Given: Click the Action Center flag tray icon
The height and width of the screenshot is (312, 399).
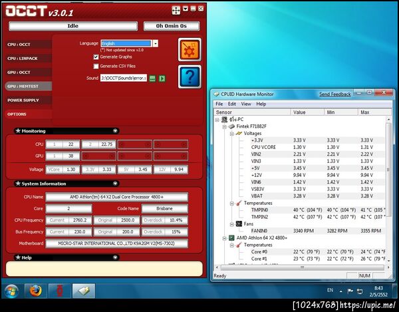Looking at the screenshot, I should [350, 291].
